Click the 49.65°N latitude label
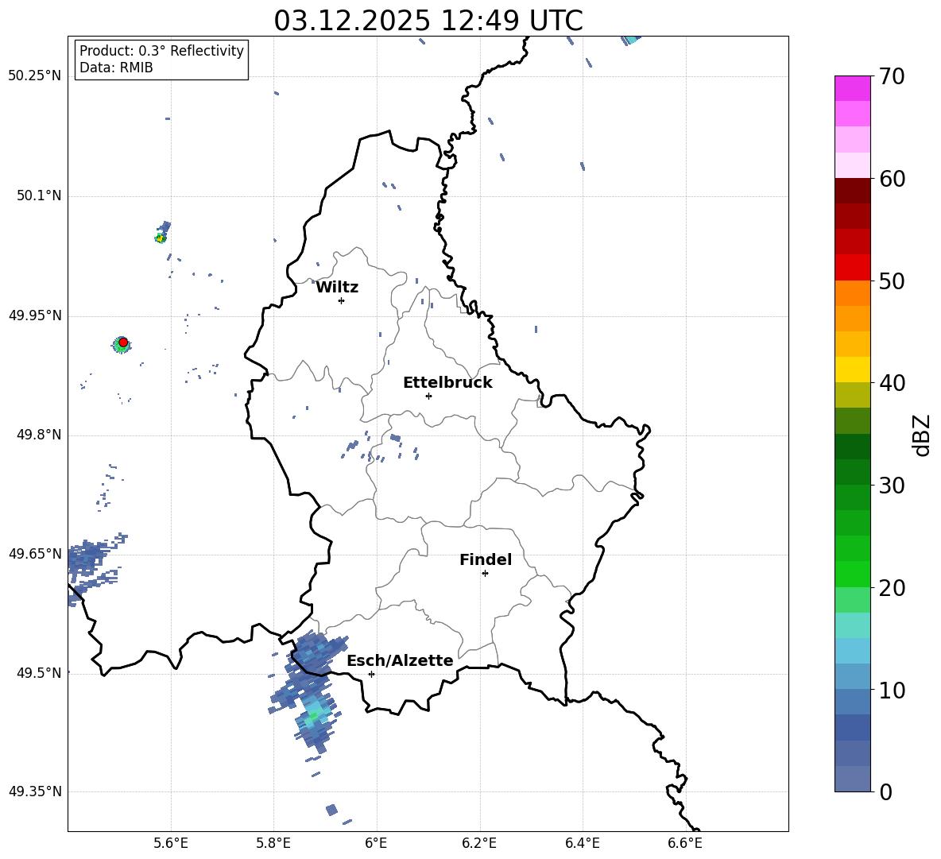Screen dimensions: 941x859 (x=35, y=553)
